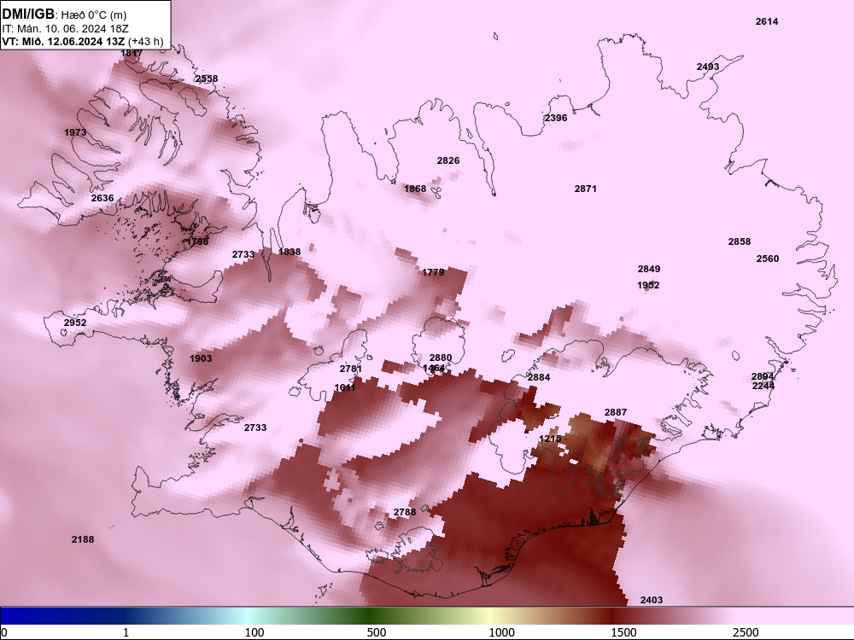The width and height of the screenshot is (854, 640).
Task: Click the 1000 color scale label
Action: pyautogui.click(x=501, y=632)
